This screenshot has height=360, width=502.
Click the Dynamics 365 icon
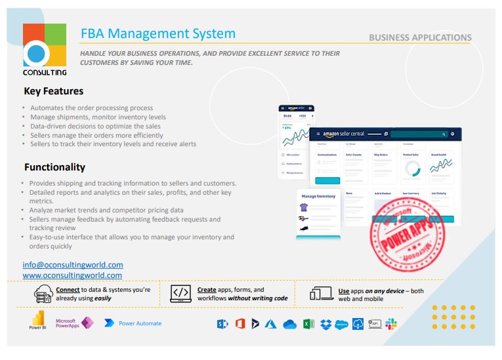point(255,324)
